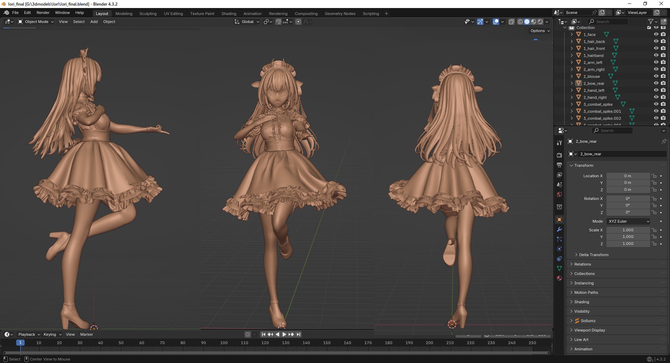Click the Object Data mesh properties tab
The width and height of the screenshot is (670, 363).
coord(559,268)
